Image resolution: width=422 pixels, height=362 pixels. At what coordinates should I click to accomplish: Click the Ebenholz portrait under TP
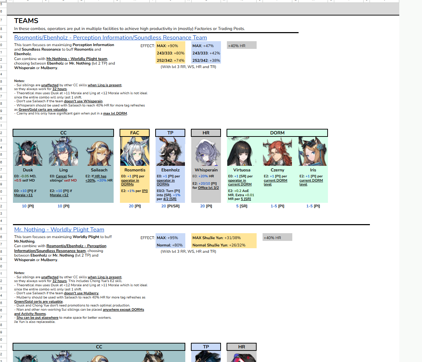coord(170,152)
